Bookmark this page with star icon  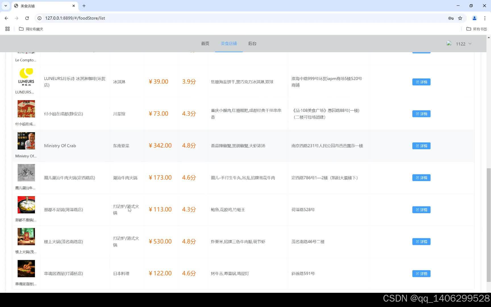coord(460,18)
